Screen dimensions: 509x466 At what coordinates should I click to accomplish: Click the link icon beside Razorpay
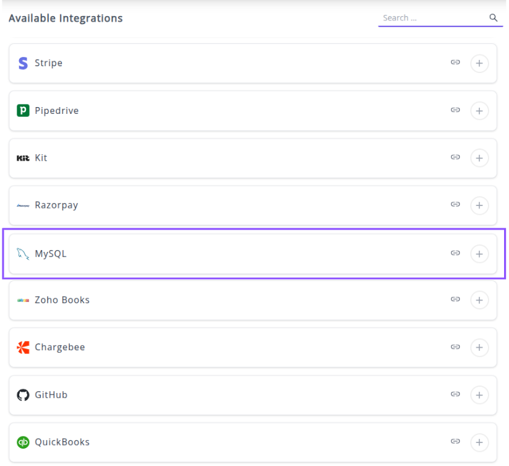[x=455, y=204]
